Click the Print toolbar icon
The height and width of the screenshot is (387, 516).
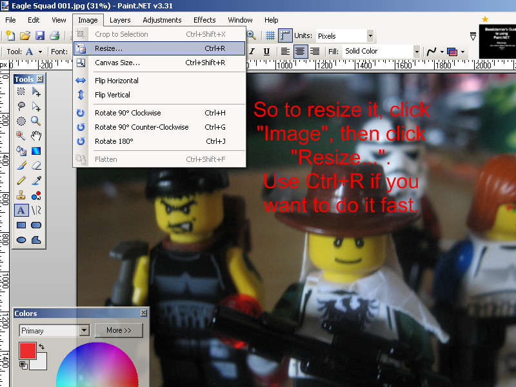(x=55, y=35)
